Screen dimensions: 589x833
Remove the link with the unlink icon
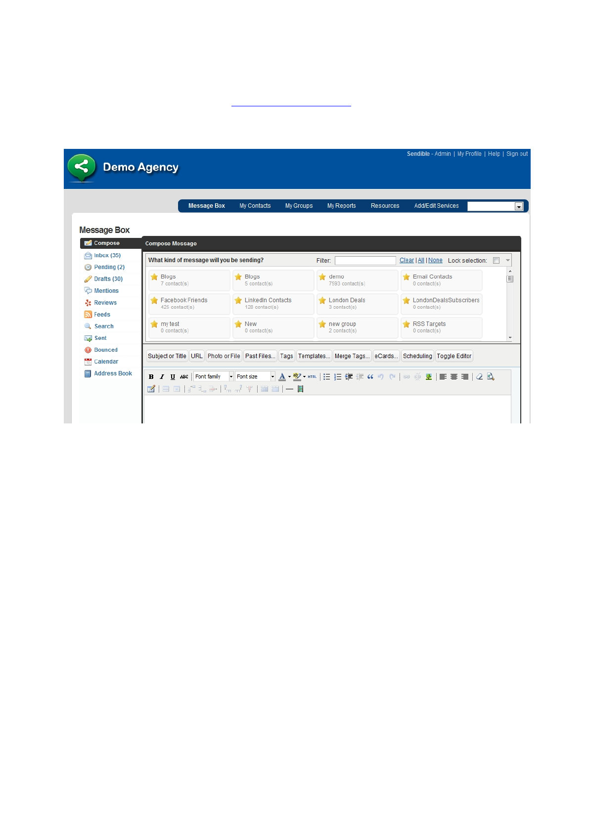[x=417, y=377]
